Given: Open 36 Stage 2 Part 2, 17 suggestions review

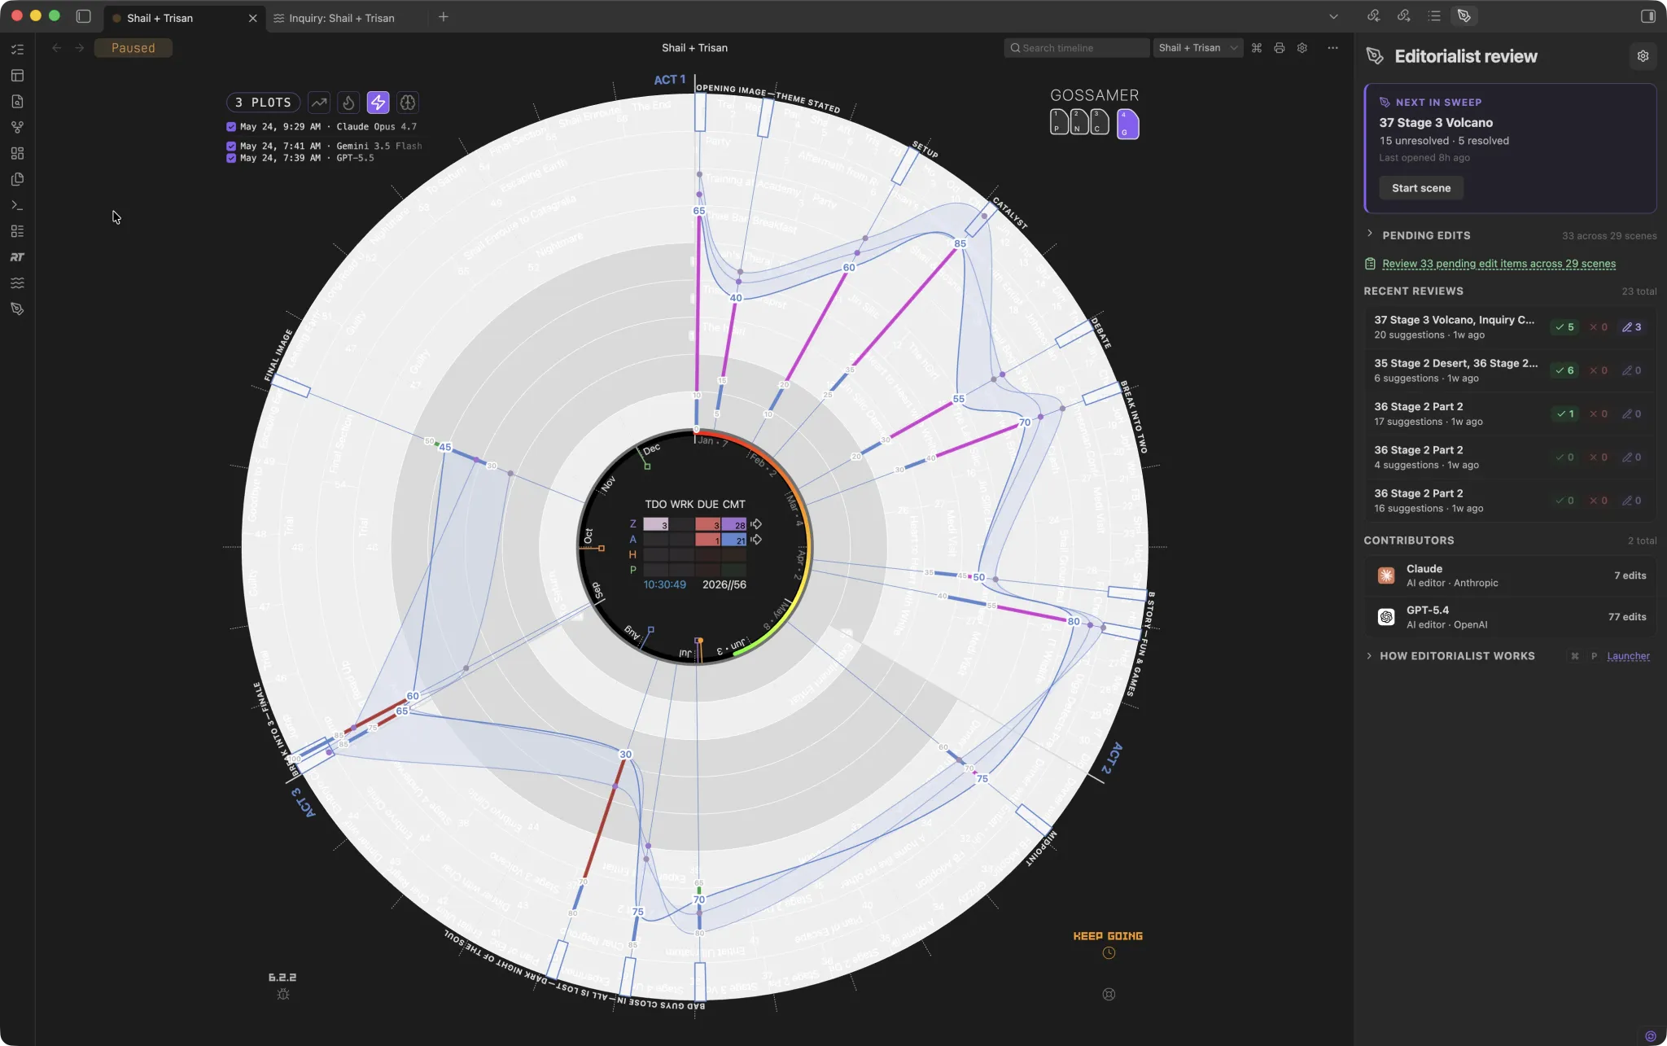Looking at the screenshot, I should [1510, 414].
